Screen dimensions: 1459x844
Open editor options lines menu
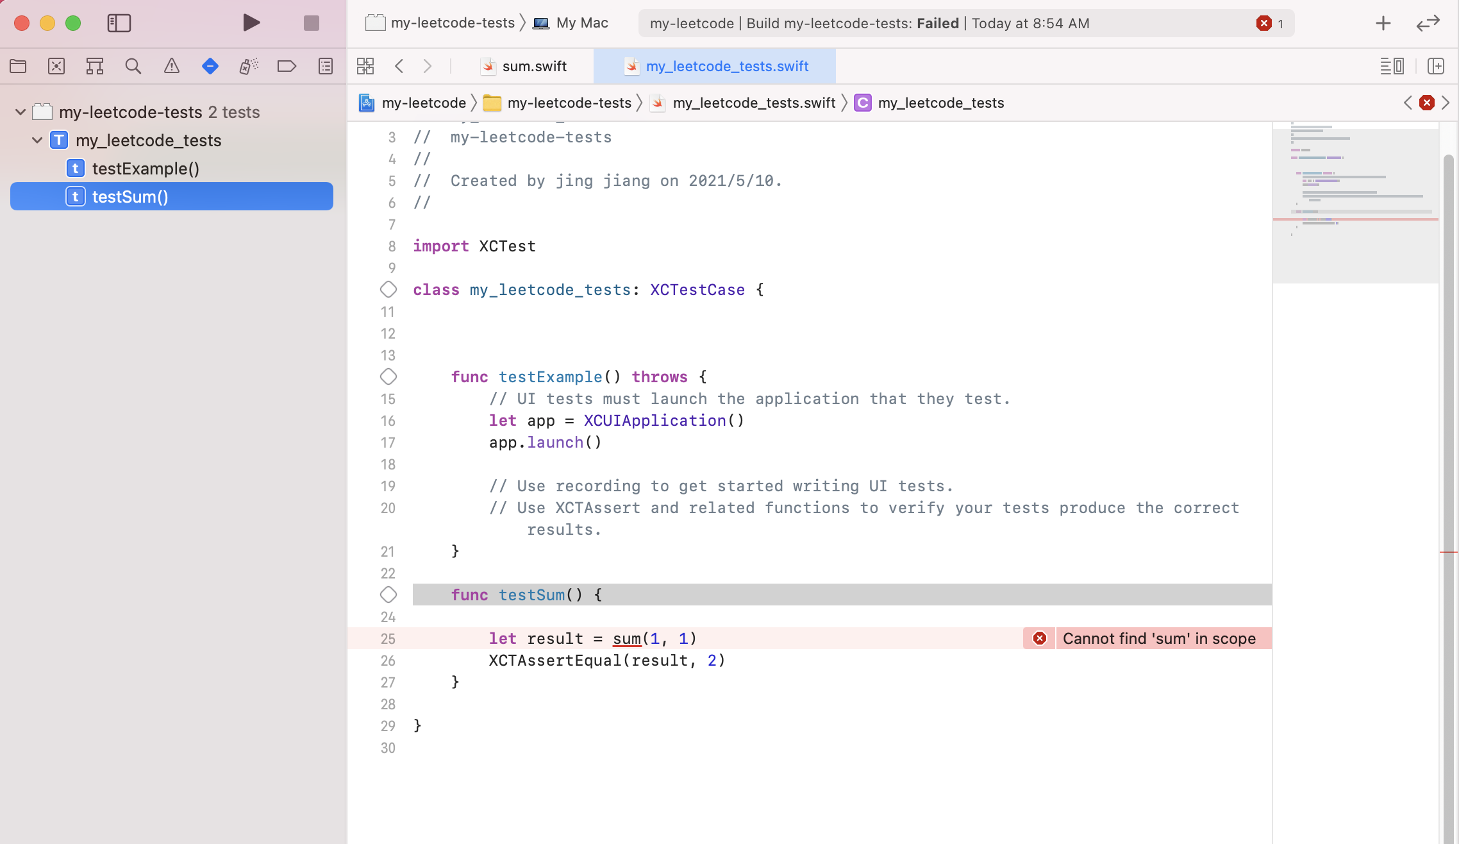pos(1392,66)
